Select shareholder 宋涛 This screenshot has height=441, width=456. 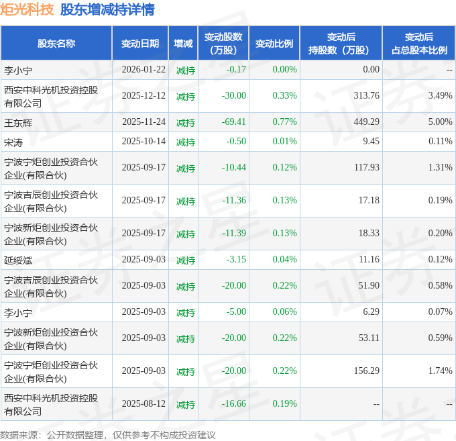pos(13,142)
